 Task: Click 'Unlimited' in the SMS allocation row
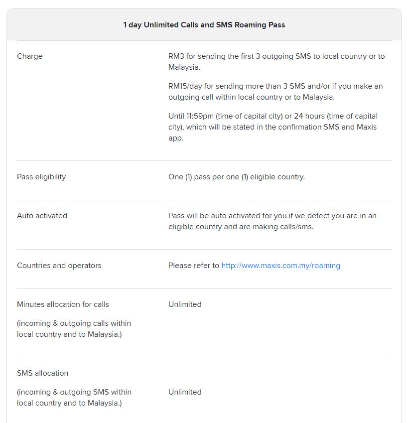click(x=185, y=392)
